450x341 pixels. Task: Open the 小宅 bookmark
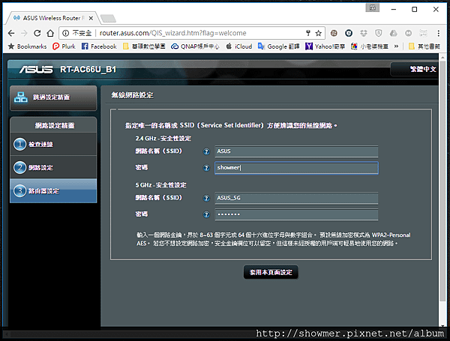coord(370,46)
